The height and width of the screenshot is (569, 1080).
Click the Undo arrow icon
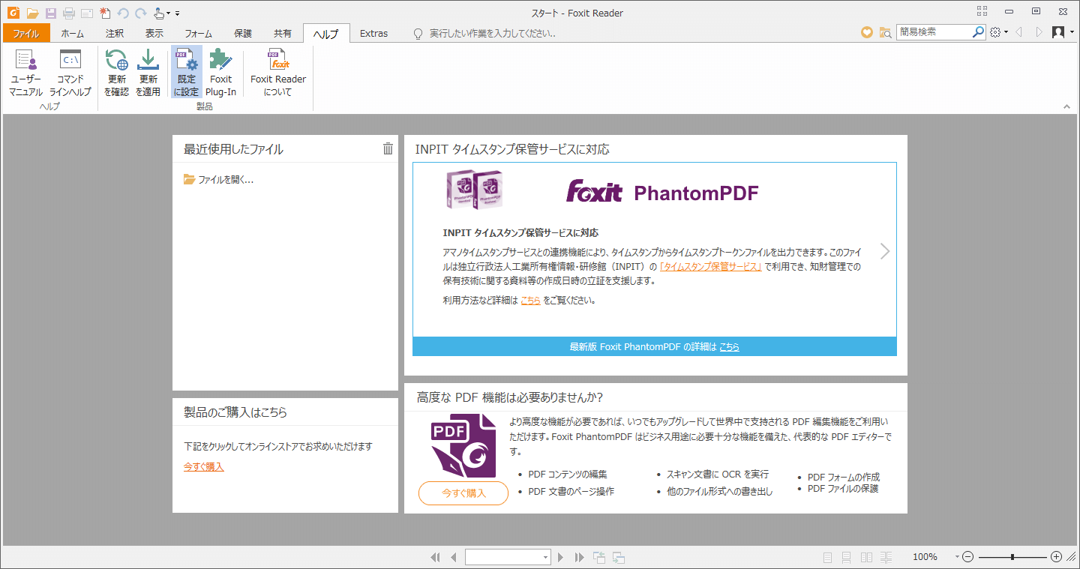point(123,13)
